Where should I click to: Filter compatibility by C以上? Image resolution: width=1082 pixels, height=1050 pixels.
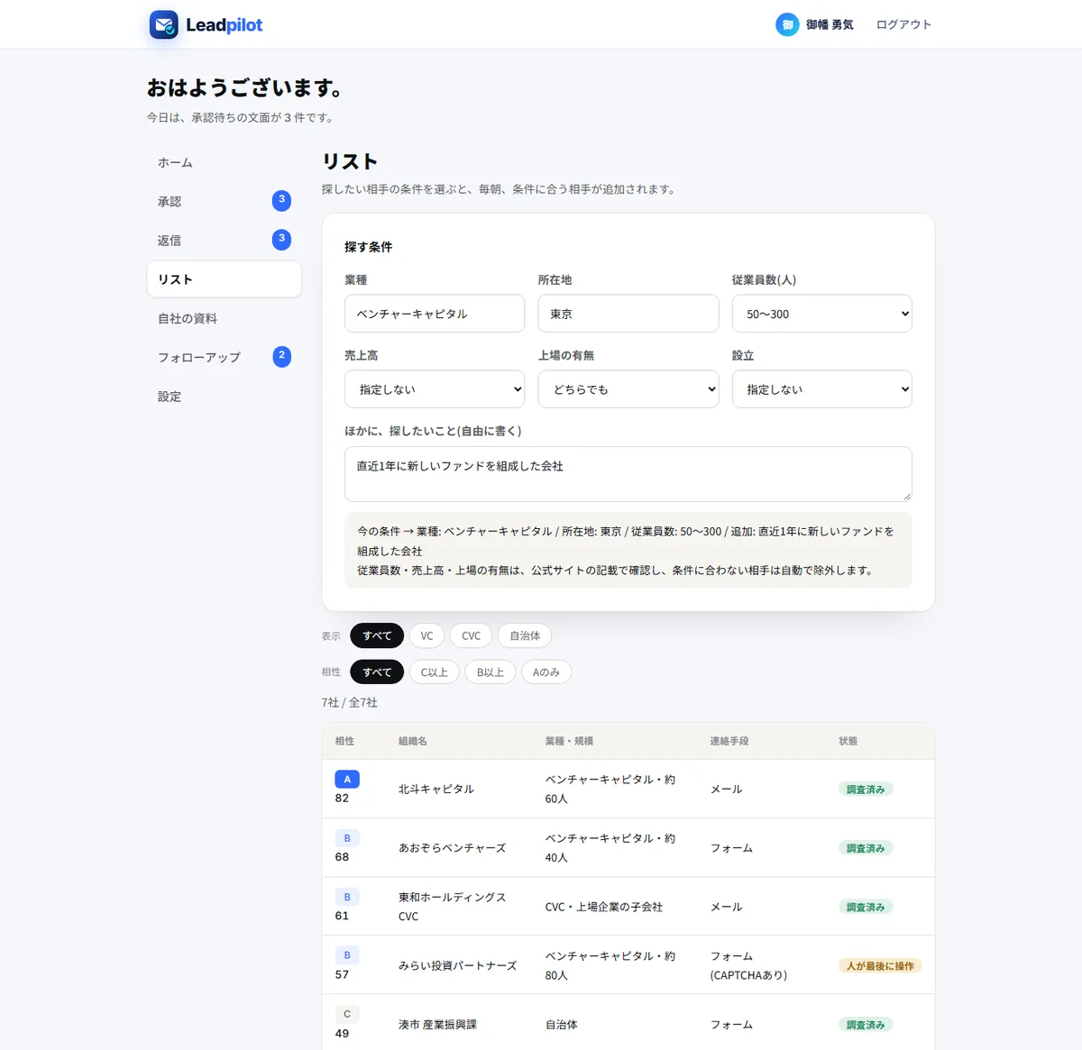[x=435, y=672]
